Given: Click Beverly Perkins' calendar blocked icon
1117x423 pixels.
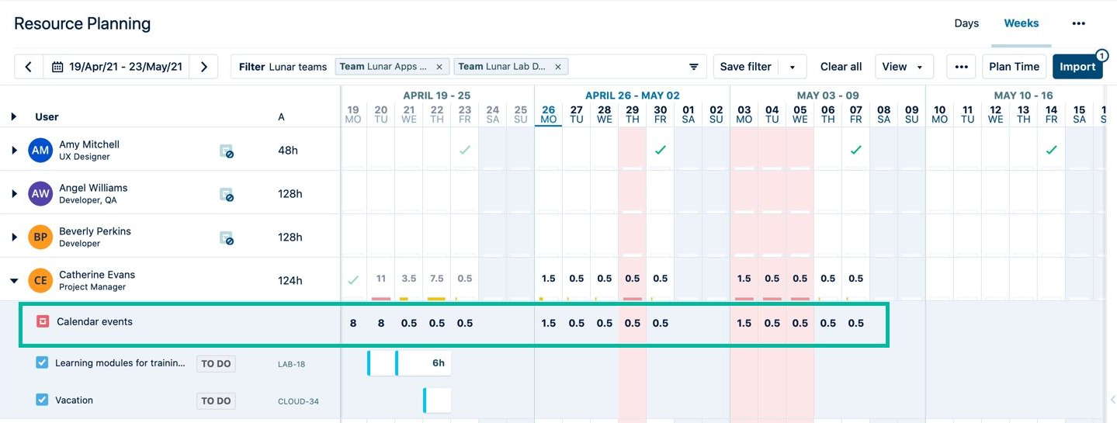Looking at the screenshot, I should click(x=227, y=238).
